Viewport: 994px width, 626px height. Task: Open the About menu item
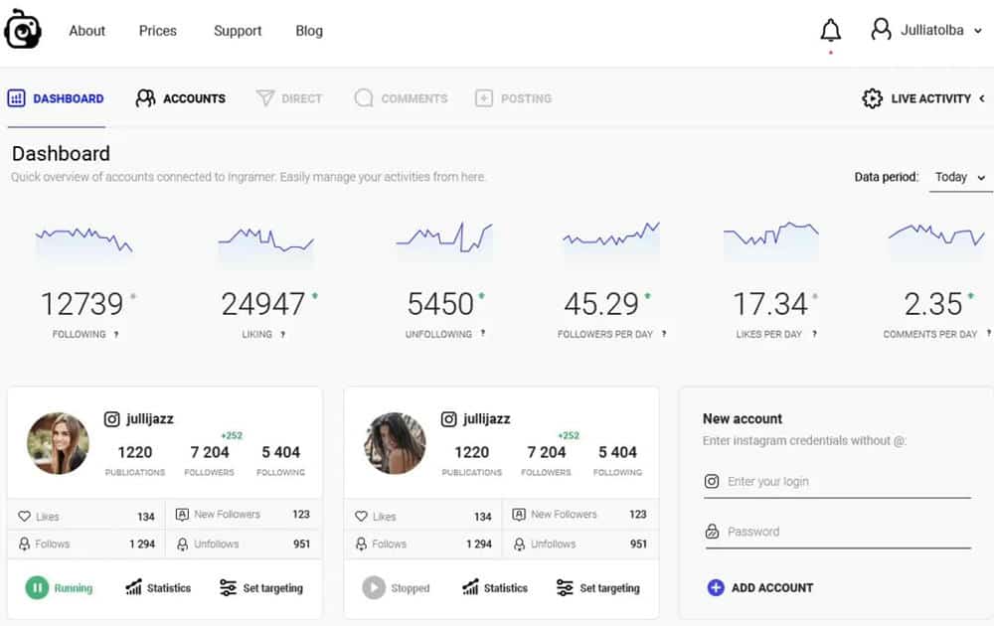[x=86, y=31]
